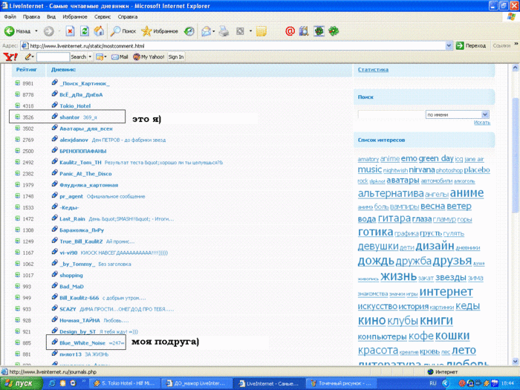Open Yahoo Mail toolbar button
Viewport: 520px width, 390px height.
tap(120, 56)
